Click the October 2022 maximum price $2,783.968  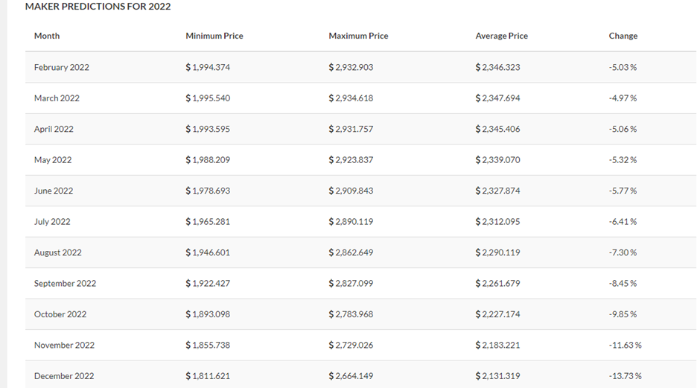351,314
